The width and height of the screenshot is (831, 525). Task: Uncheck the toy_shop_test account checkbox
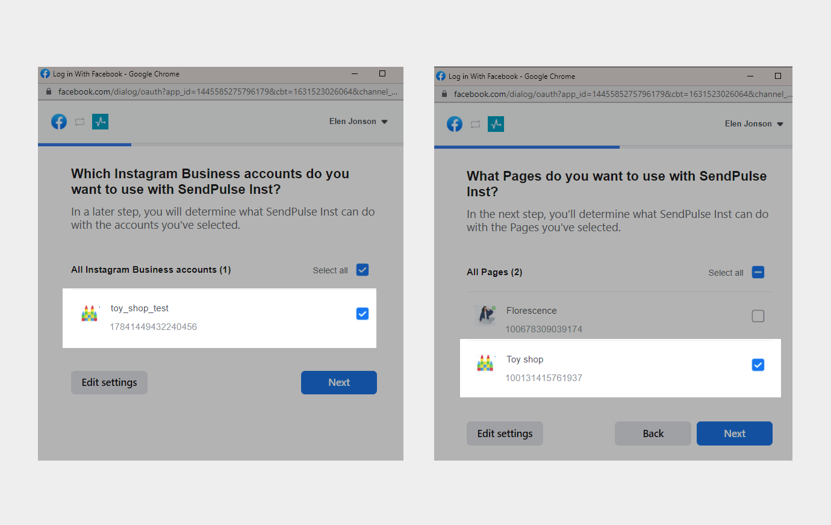pos(363,314)
